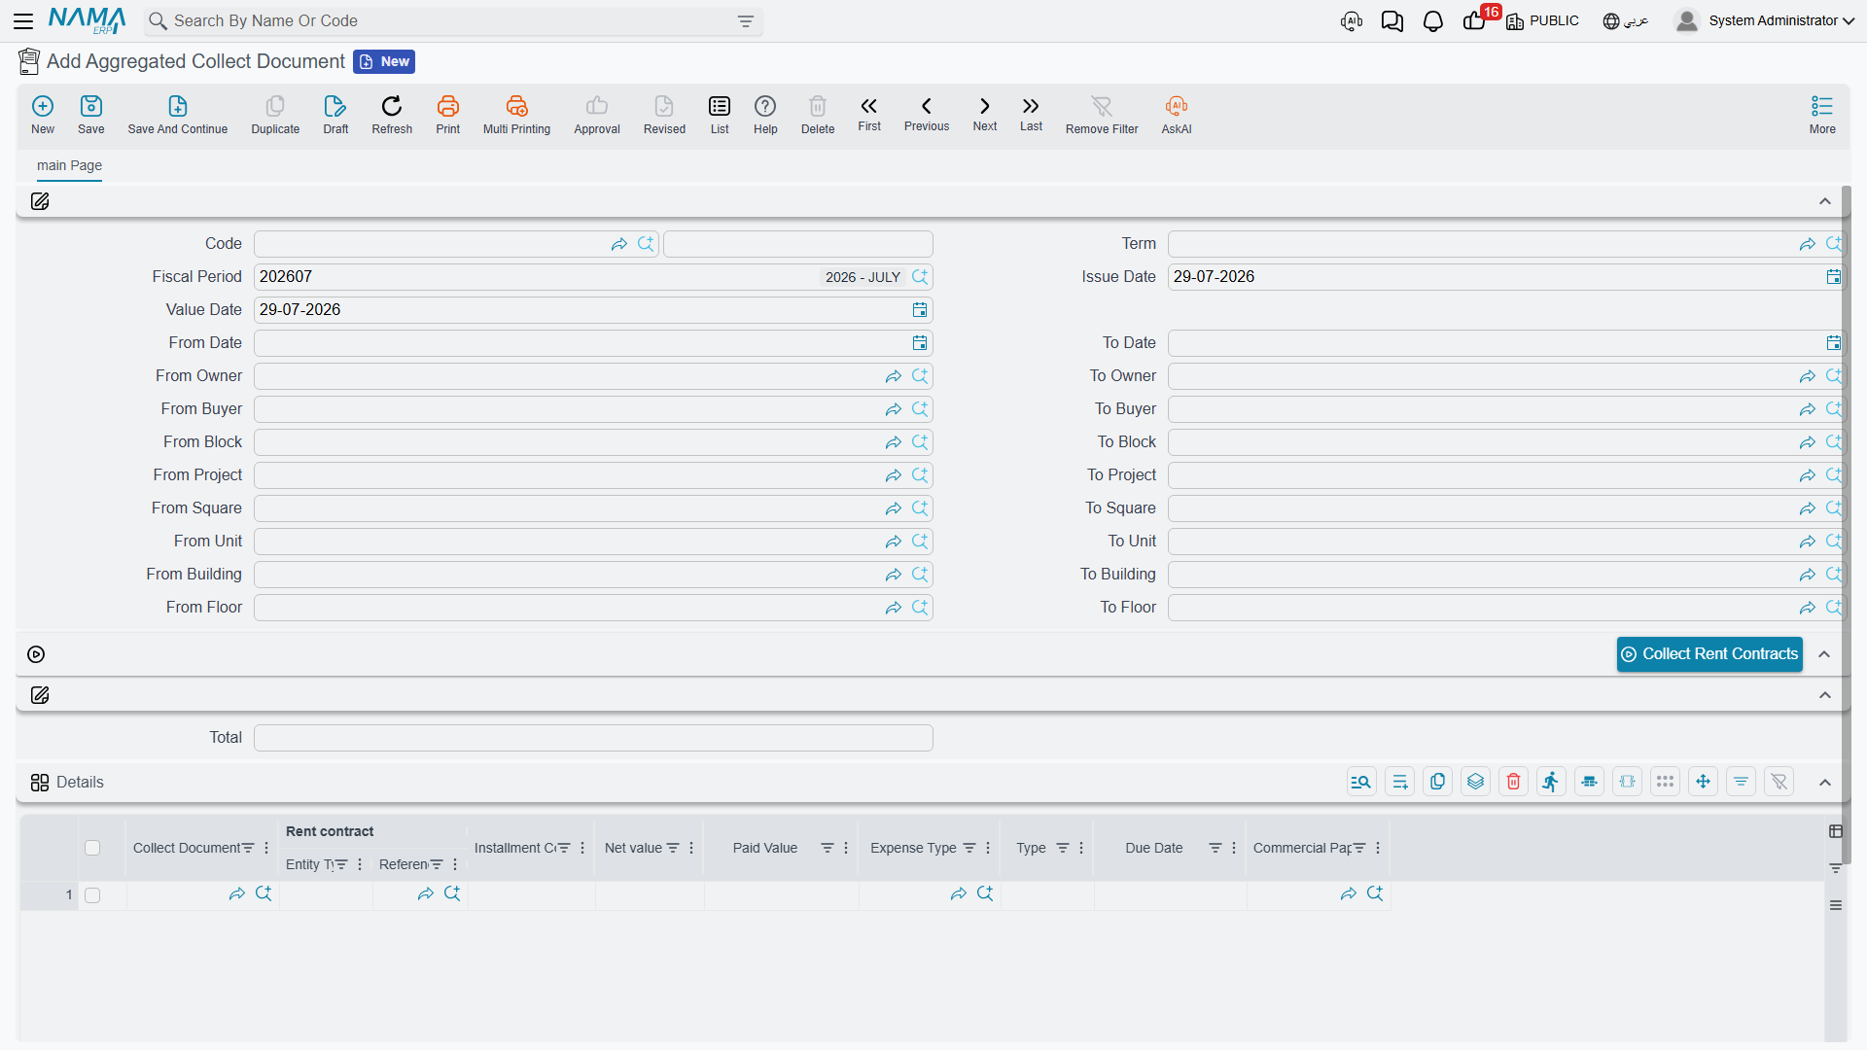Open Help
1867x1050 pixels.
point(765,115)
